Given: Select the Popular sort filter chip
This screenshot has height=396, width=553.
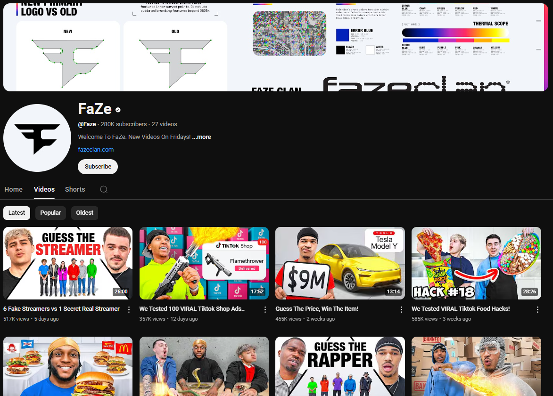Looking at the screenshot, I should (50, 213).
